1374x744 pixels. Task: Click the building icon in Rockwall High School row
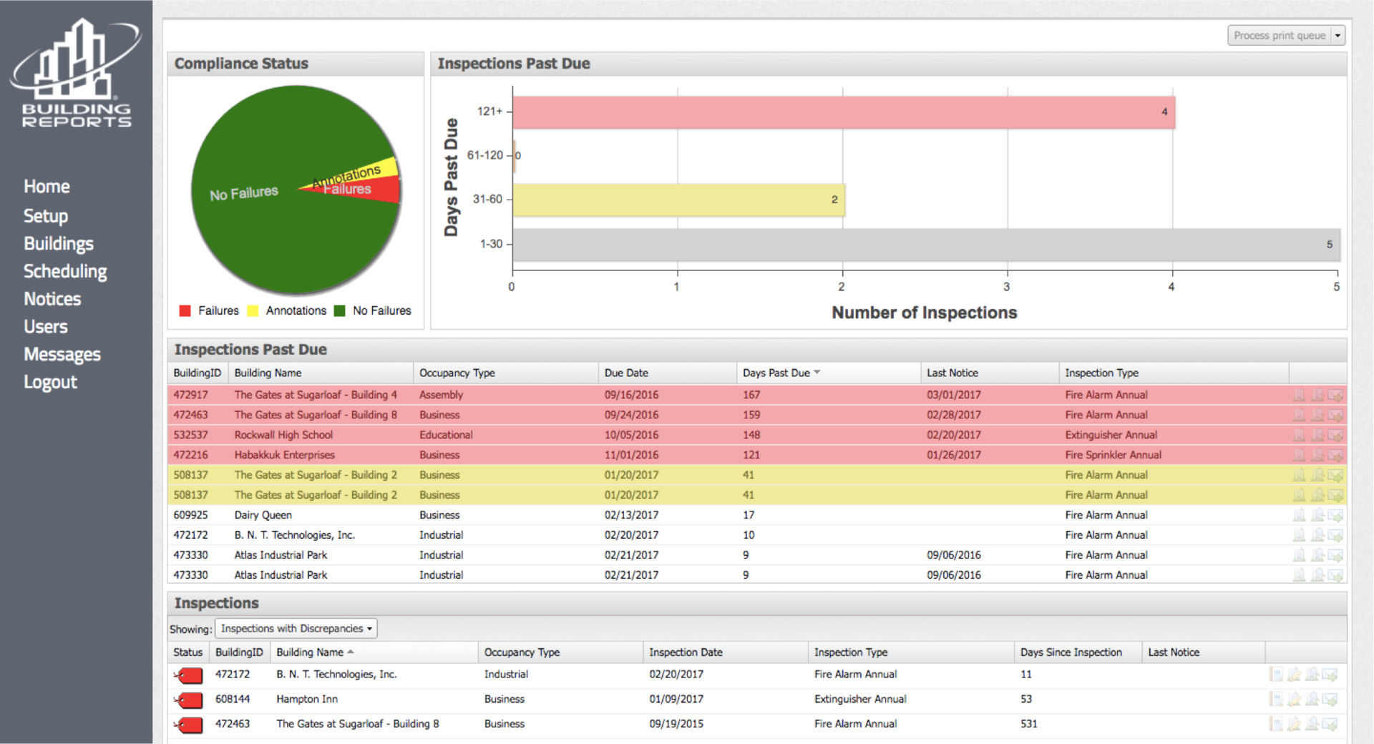1299,435
